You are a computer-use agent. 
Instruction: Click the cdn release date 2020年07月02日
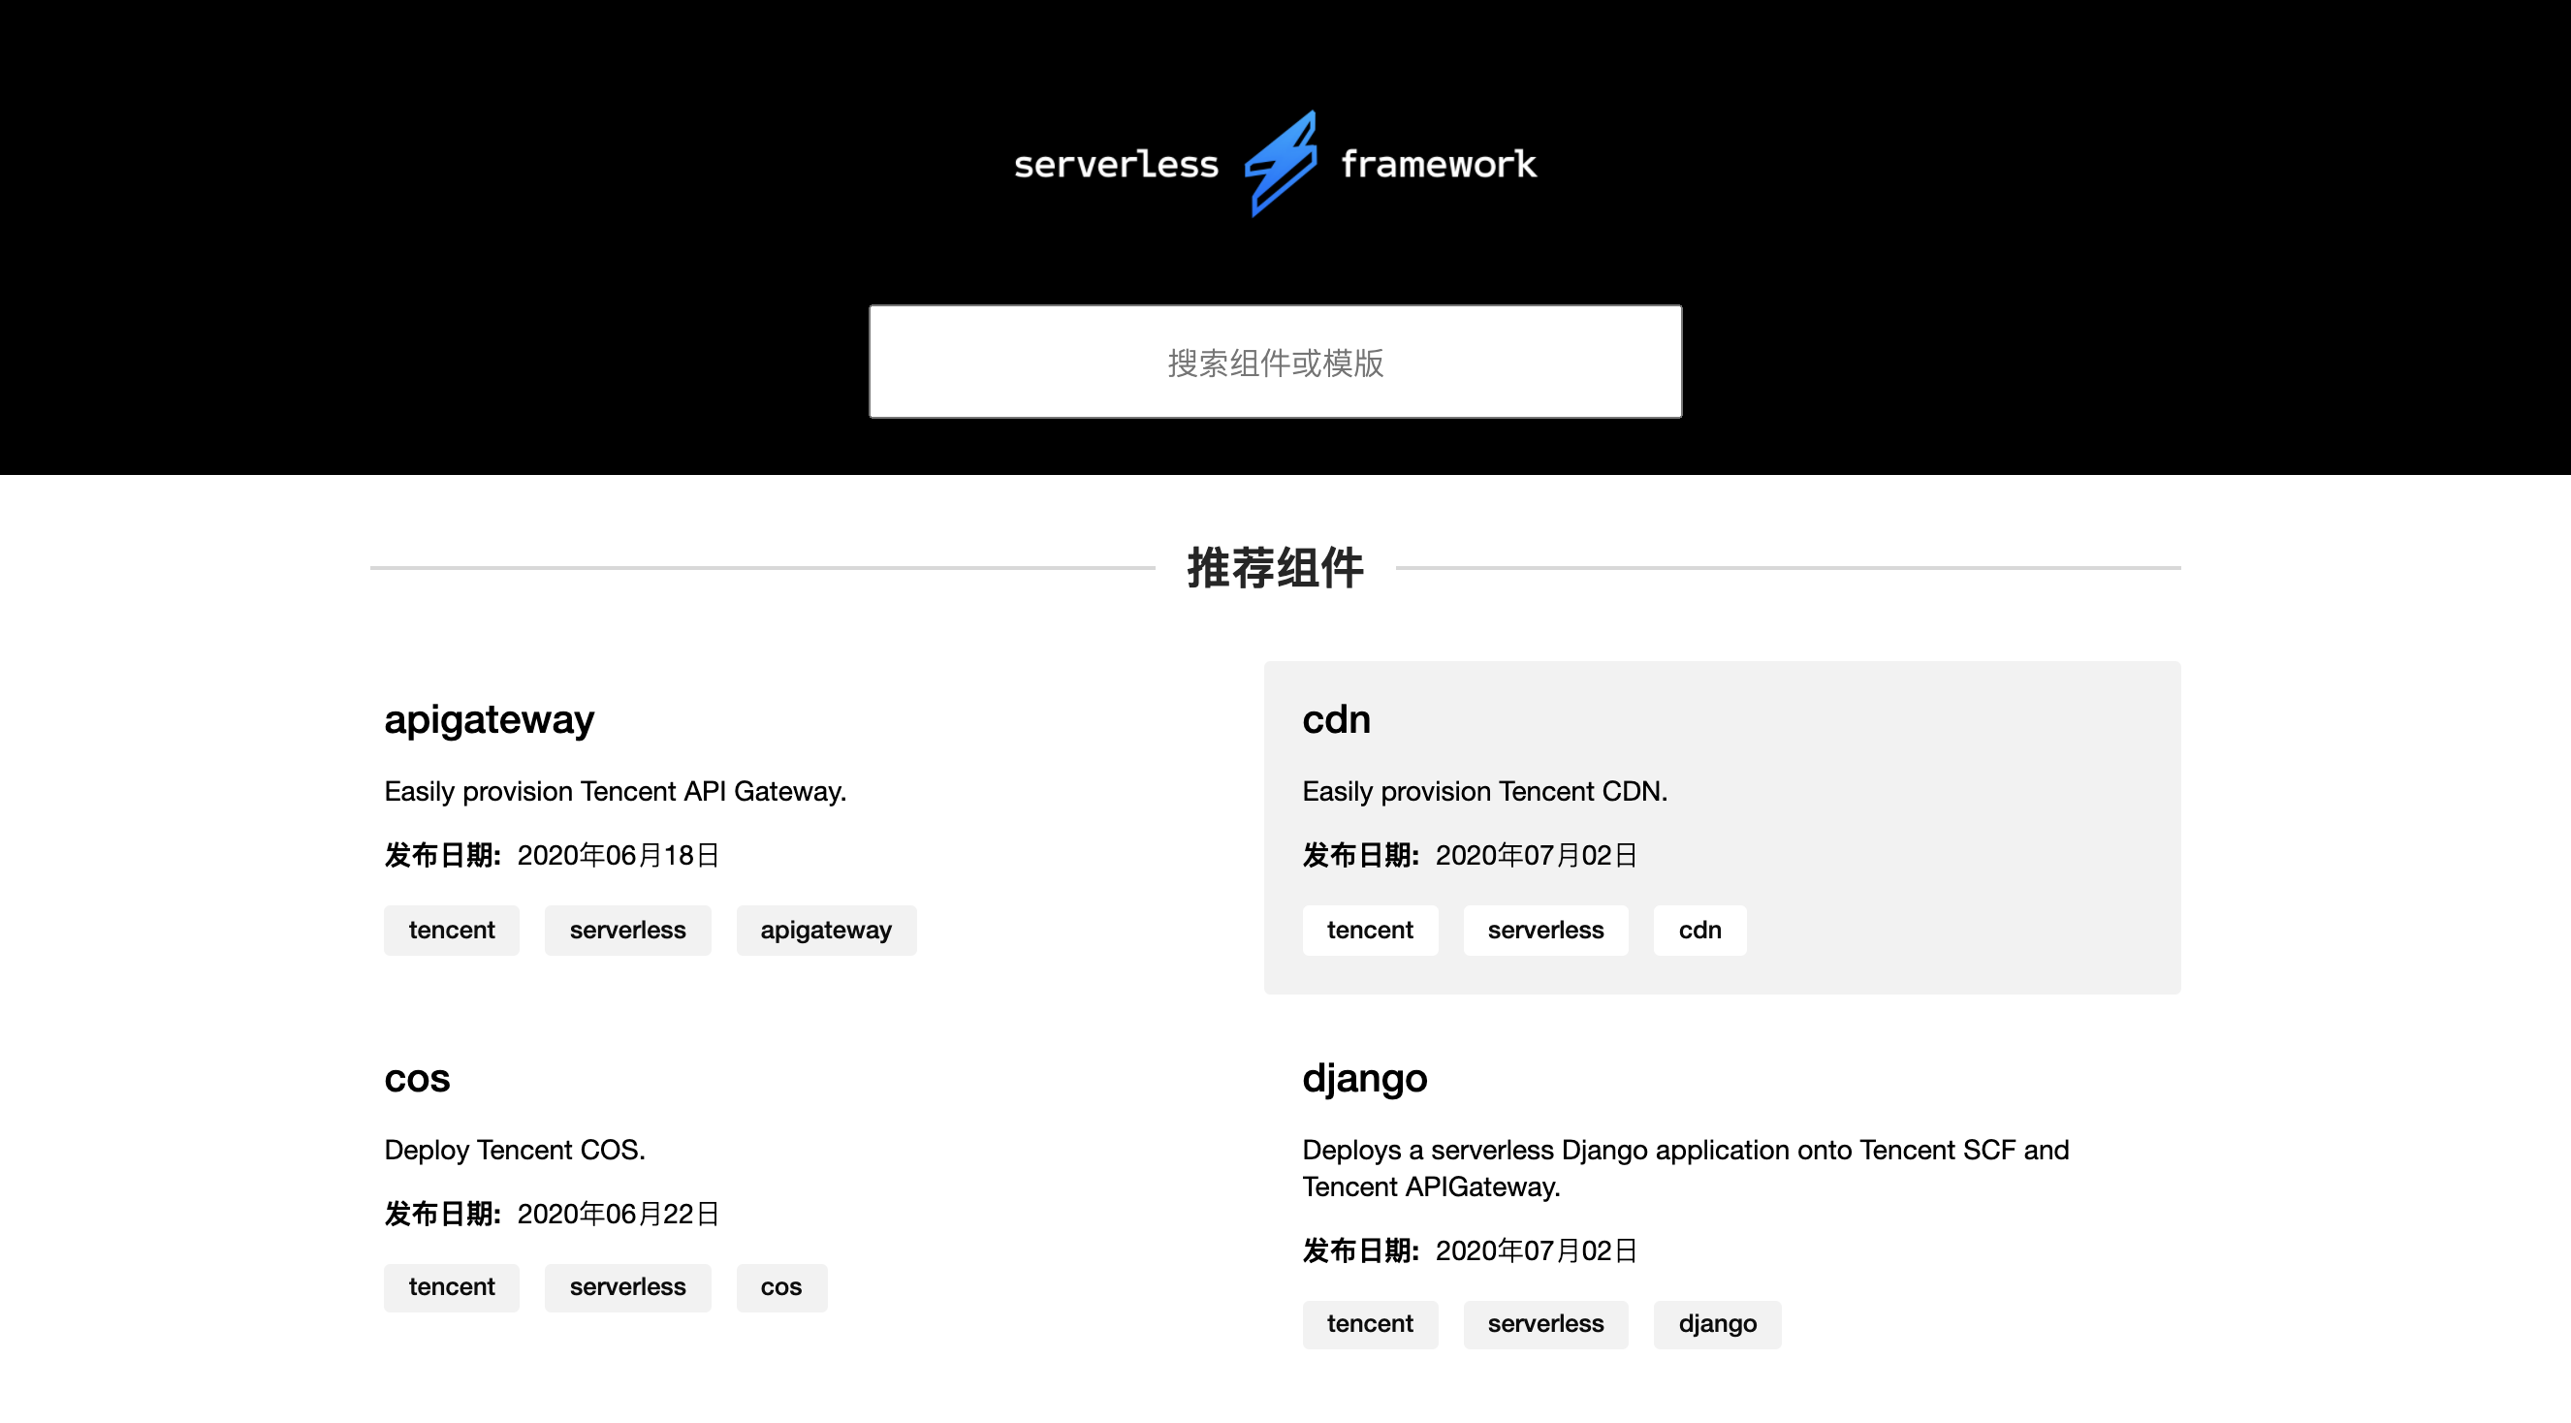pyautogui.click(x=1537, y=855)
